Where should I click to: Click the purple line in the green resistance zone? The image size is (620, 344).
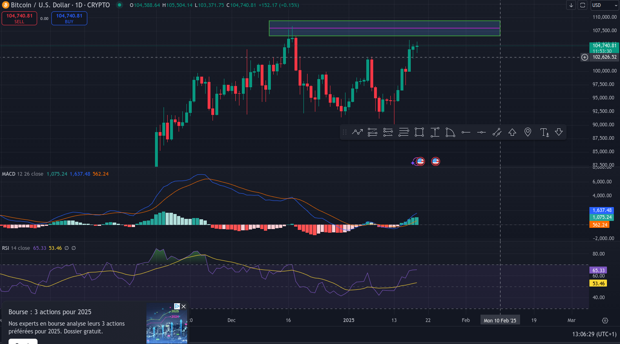tap(384, 28)
